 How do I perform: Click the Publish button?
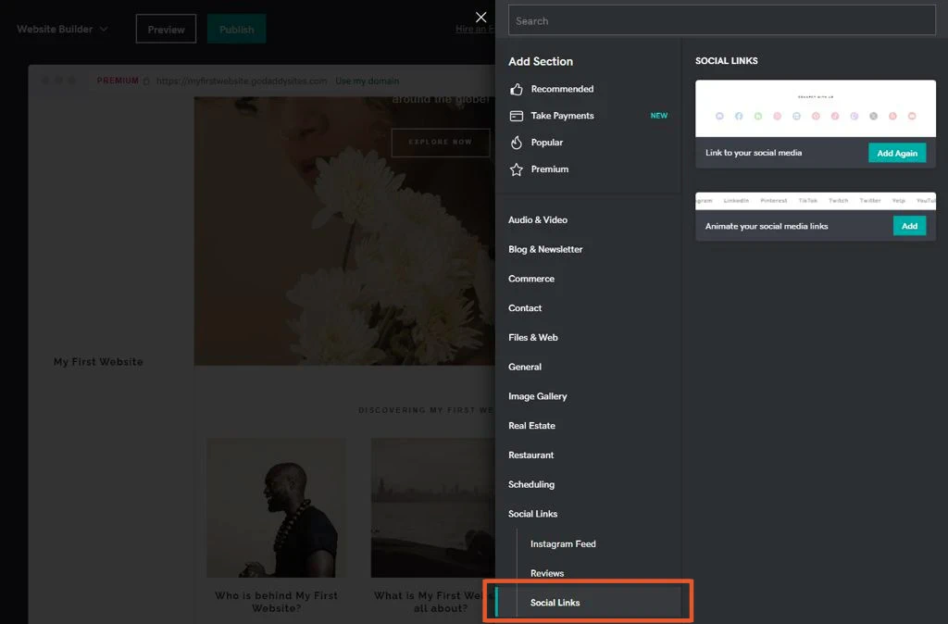coord(236,29)
